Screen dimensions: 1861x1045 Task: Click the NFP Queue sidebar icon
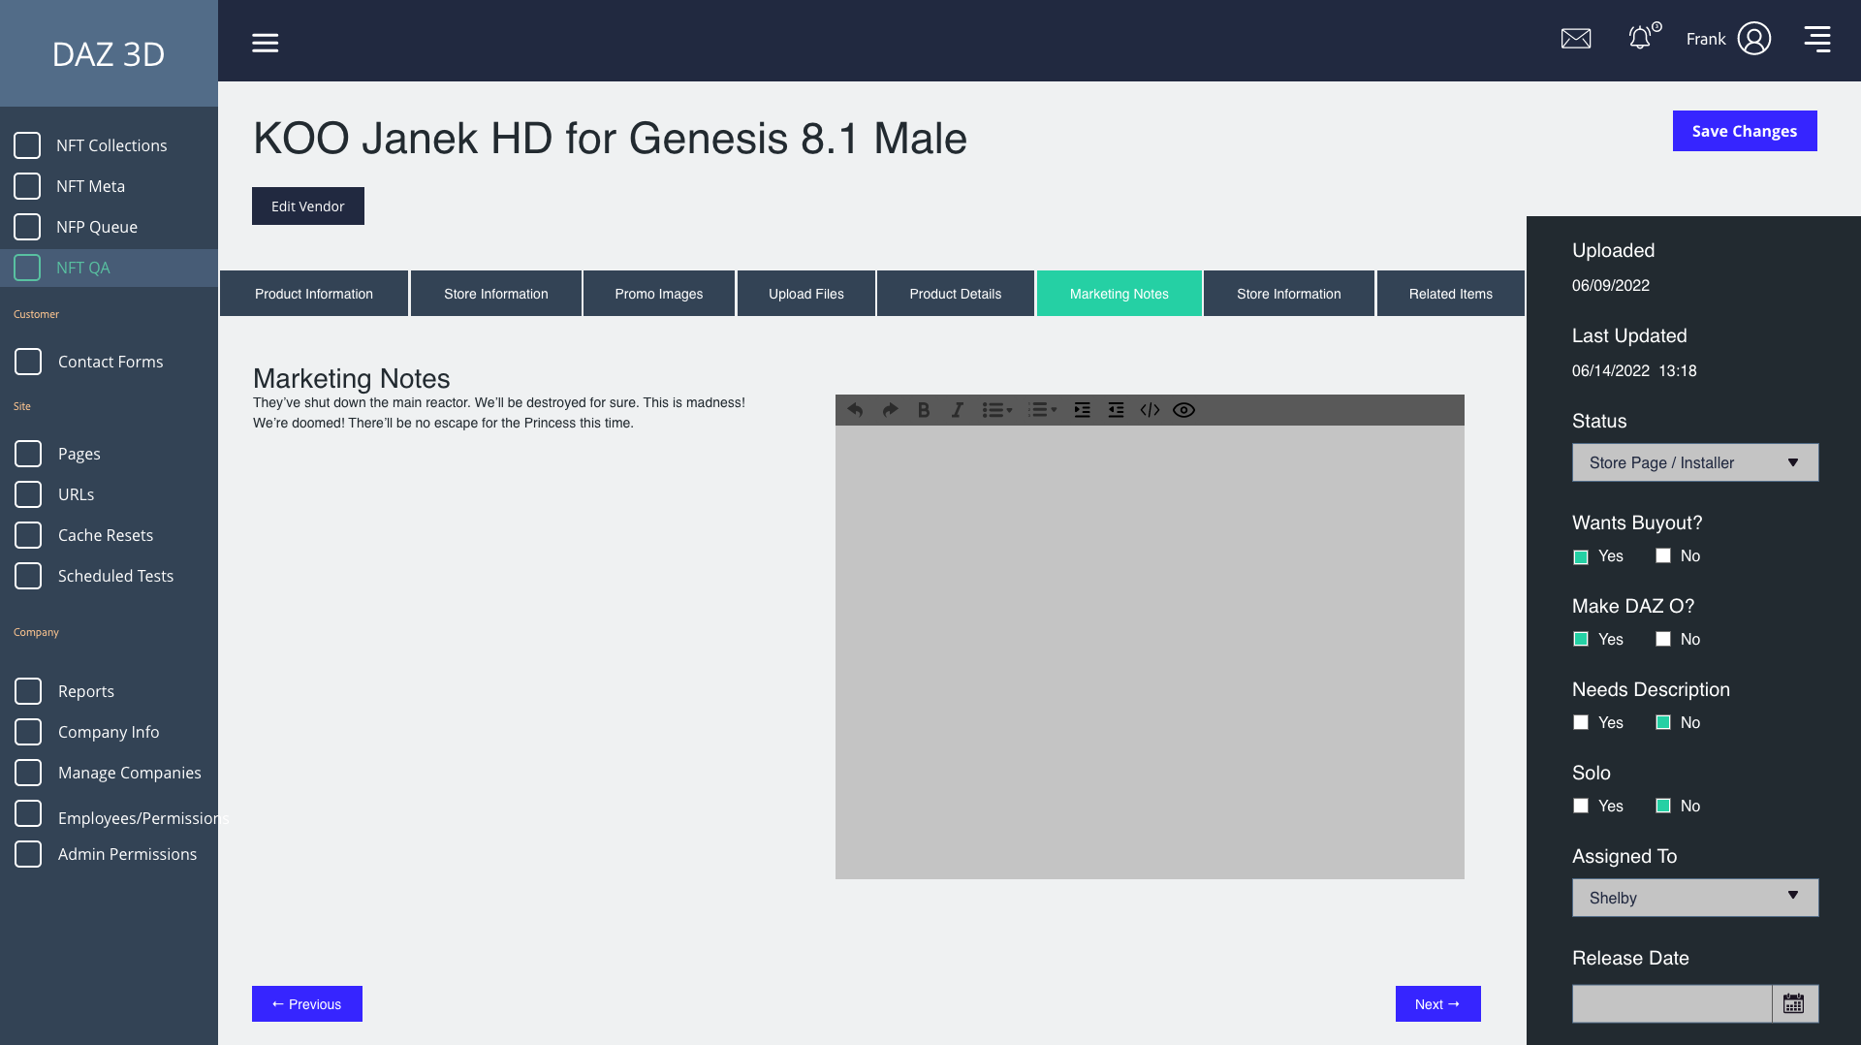(x=27, y=227)
